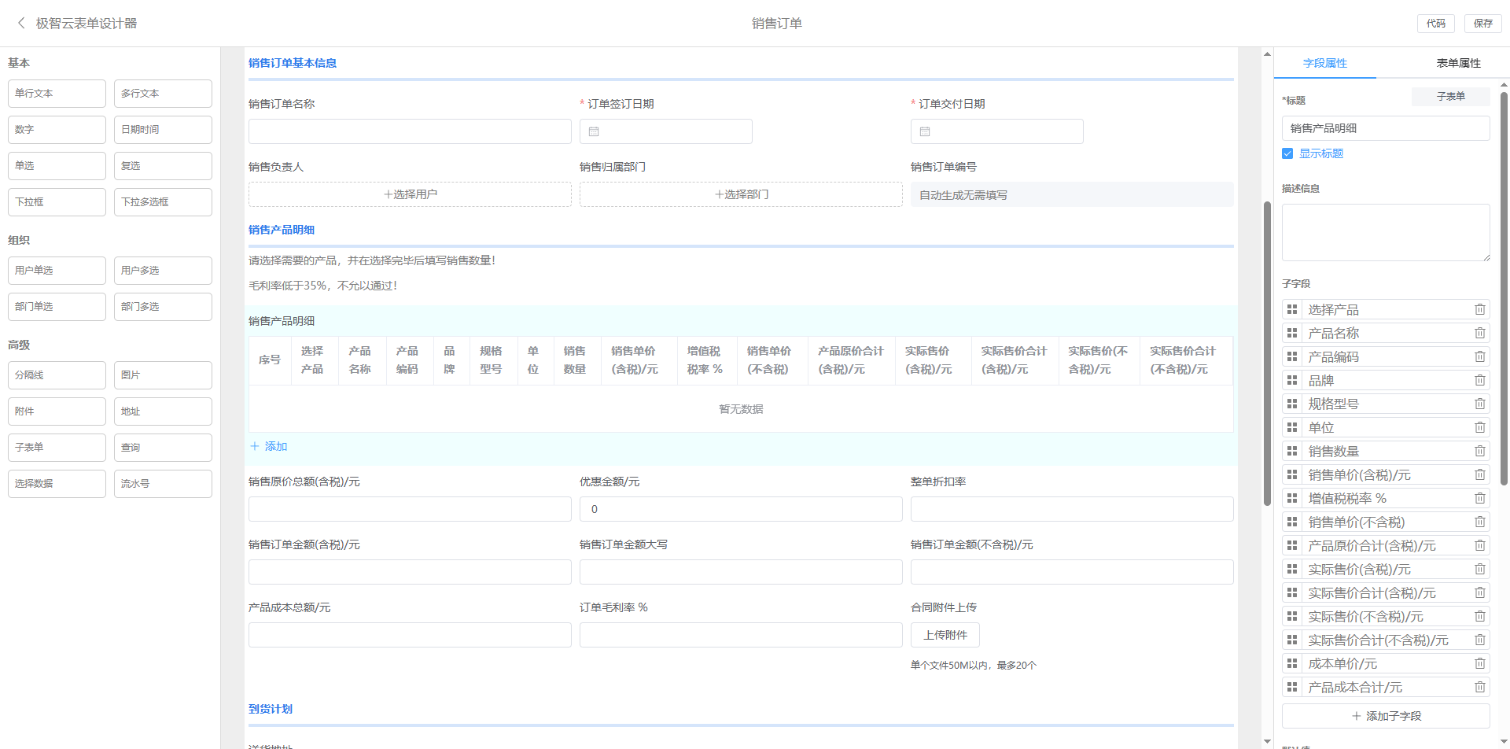1510x749 pixels.
Task: Click the 销售产品明细 title input field
Action: [1386, 128]
